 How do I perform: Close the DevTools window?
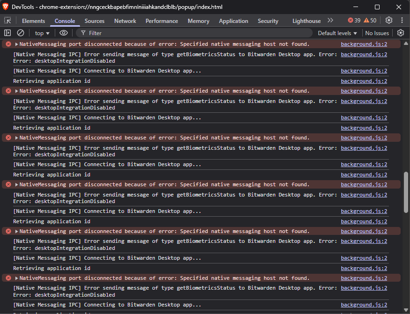(398, 7)
